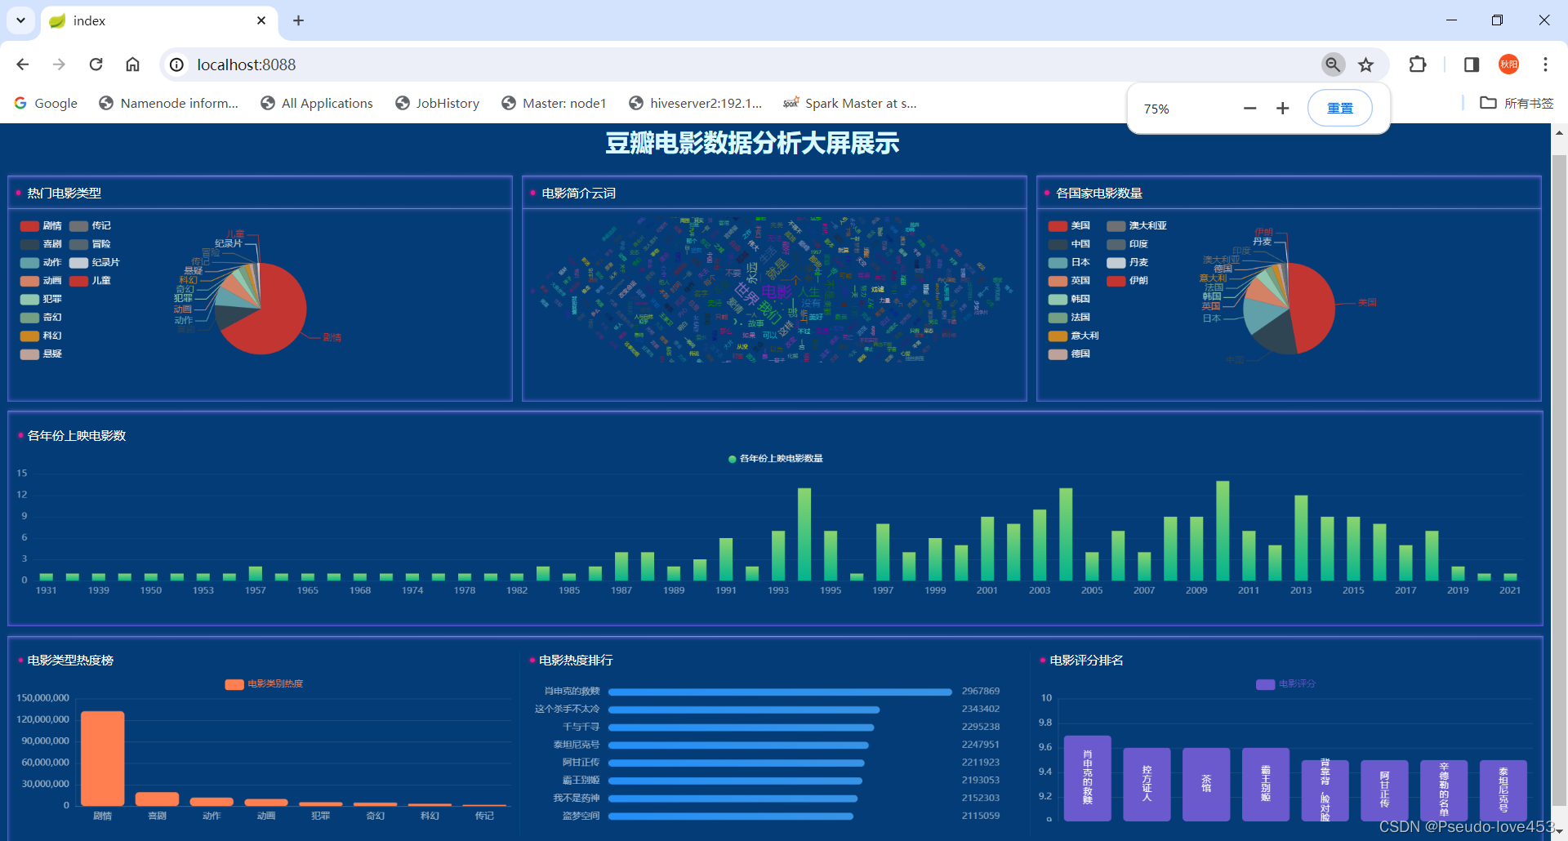This screenshot has height=841, width=1568.
Task: Bookmark this page with star icon
Action: [x=1365, y=65]
